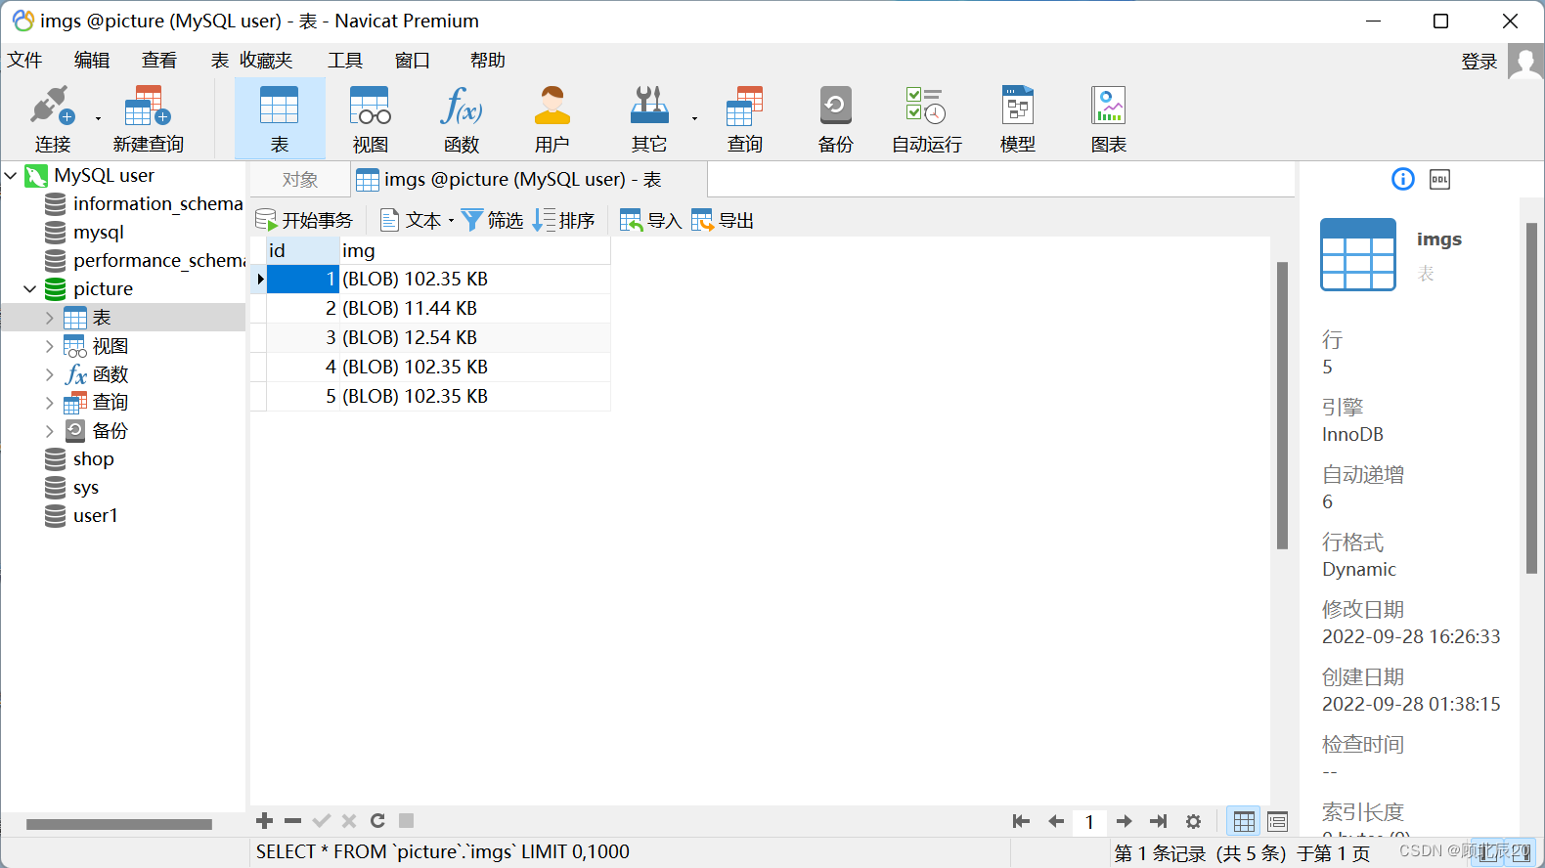Open the Function f(x) toolbar icon
Image resolution: width=1545 pixels, height=868 pixels.
(461, 119)
